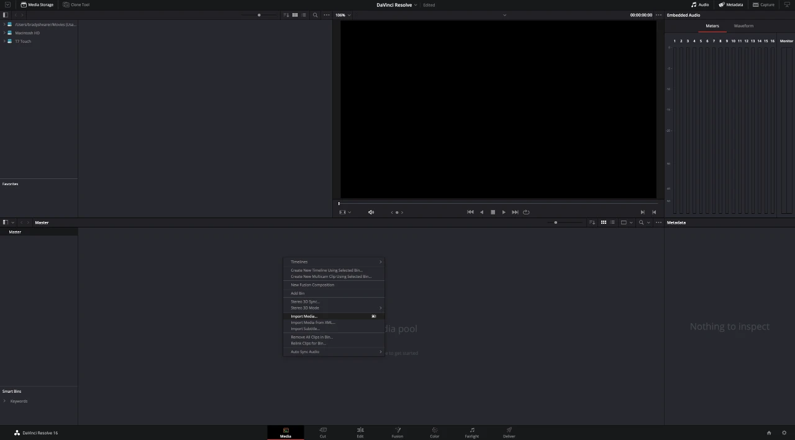
Task: Open the Capture panel
Action: pos(763,4)
